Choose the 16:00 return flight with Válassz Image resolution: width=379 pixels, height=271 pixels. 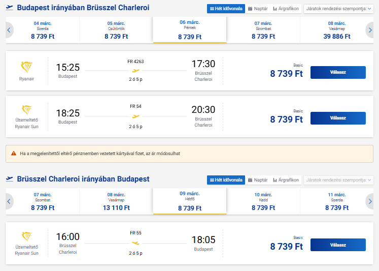pos(338,245)
